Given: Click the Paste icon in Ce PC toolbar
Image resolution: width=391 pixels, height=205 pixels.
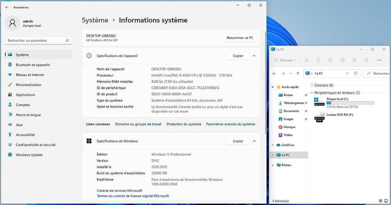Looking at the screenshot, I should [x=330, y=60].
